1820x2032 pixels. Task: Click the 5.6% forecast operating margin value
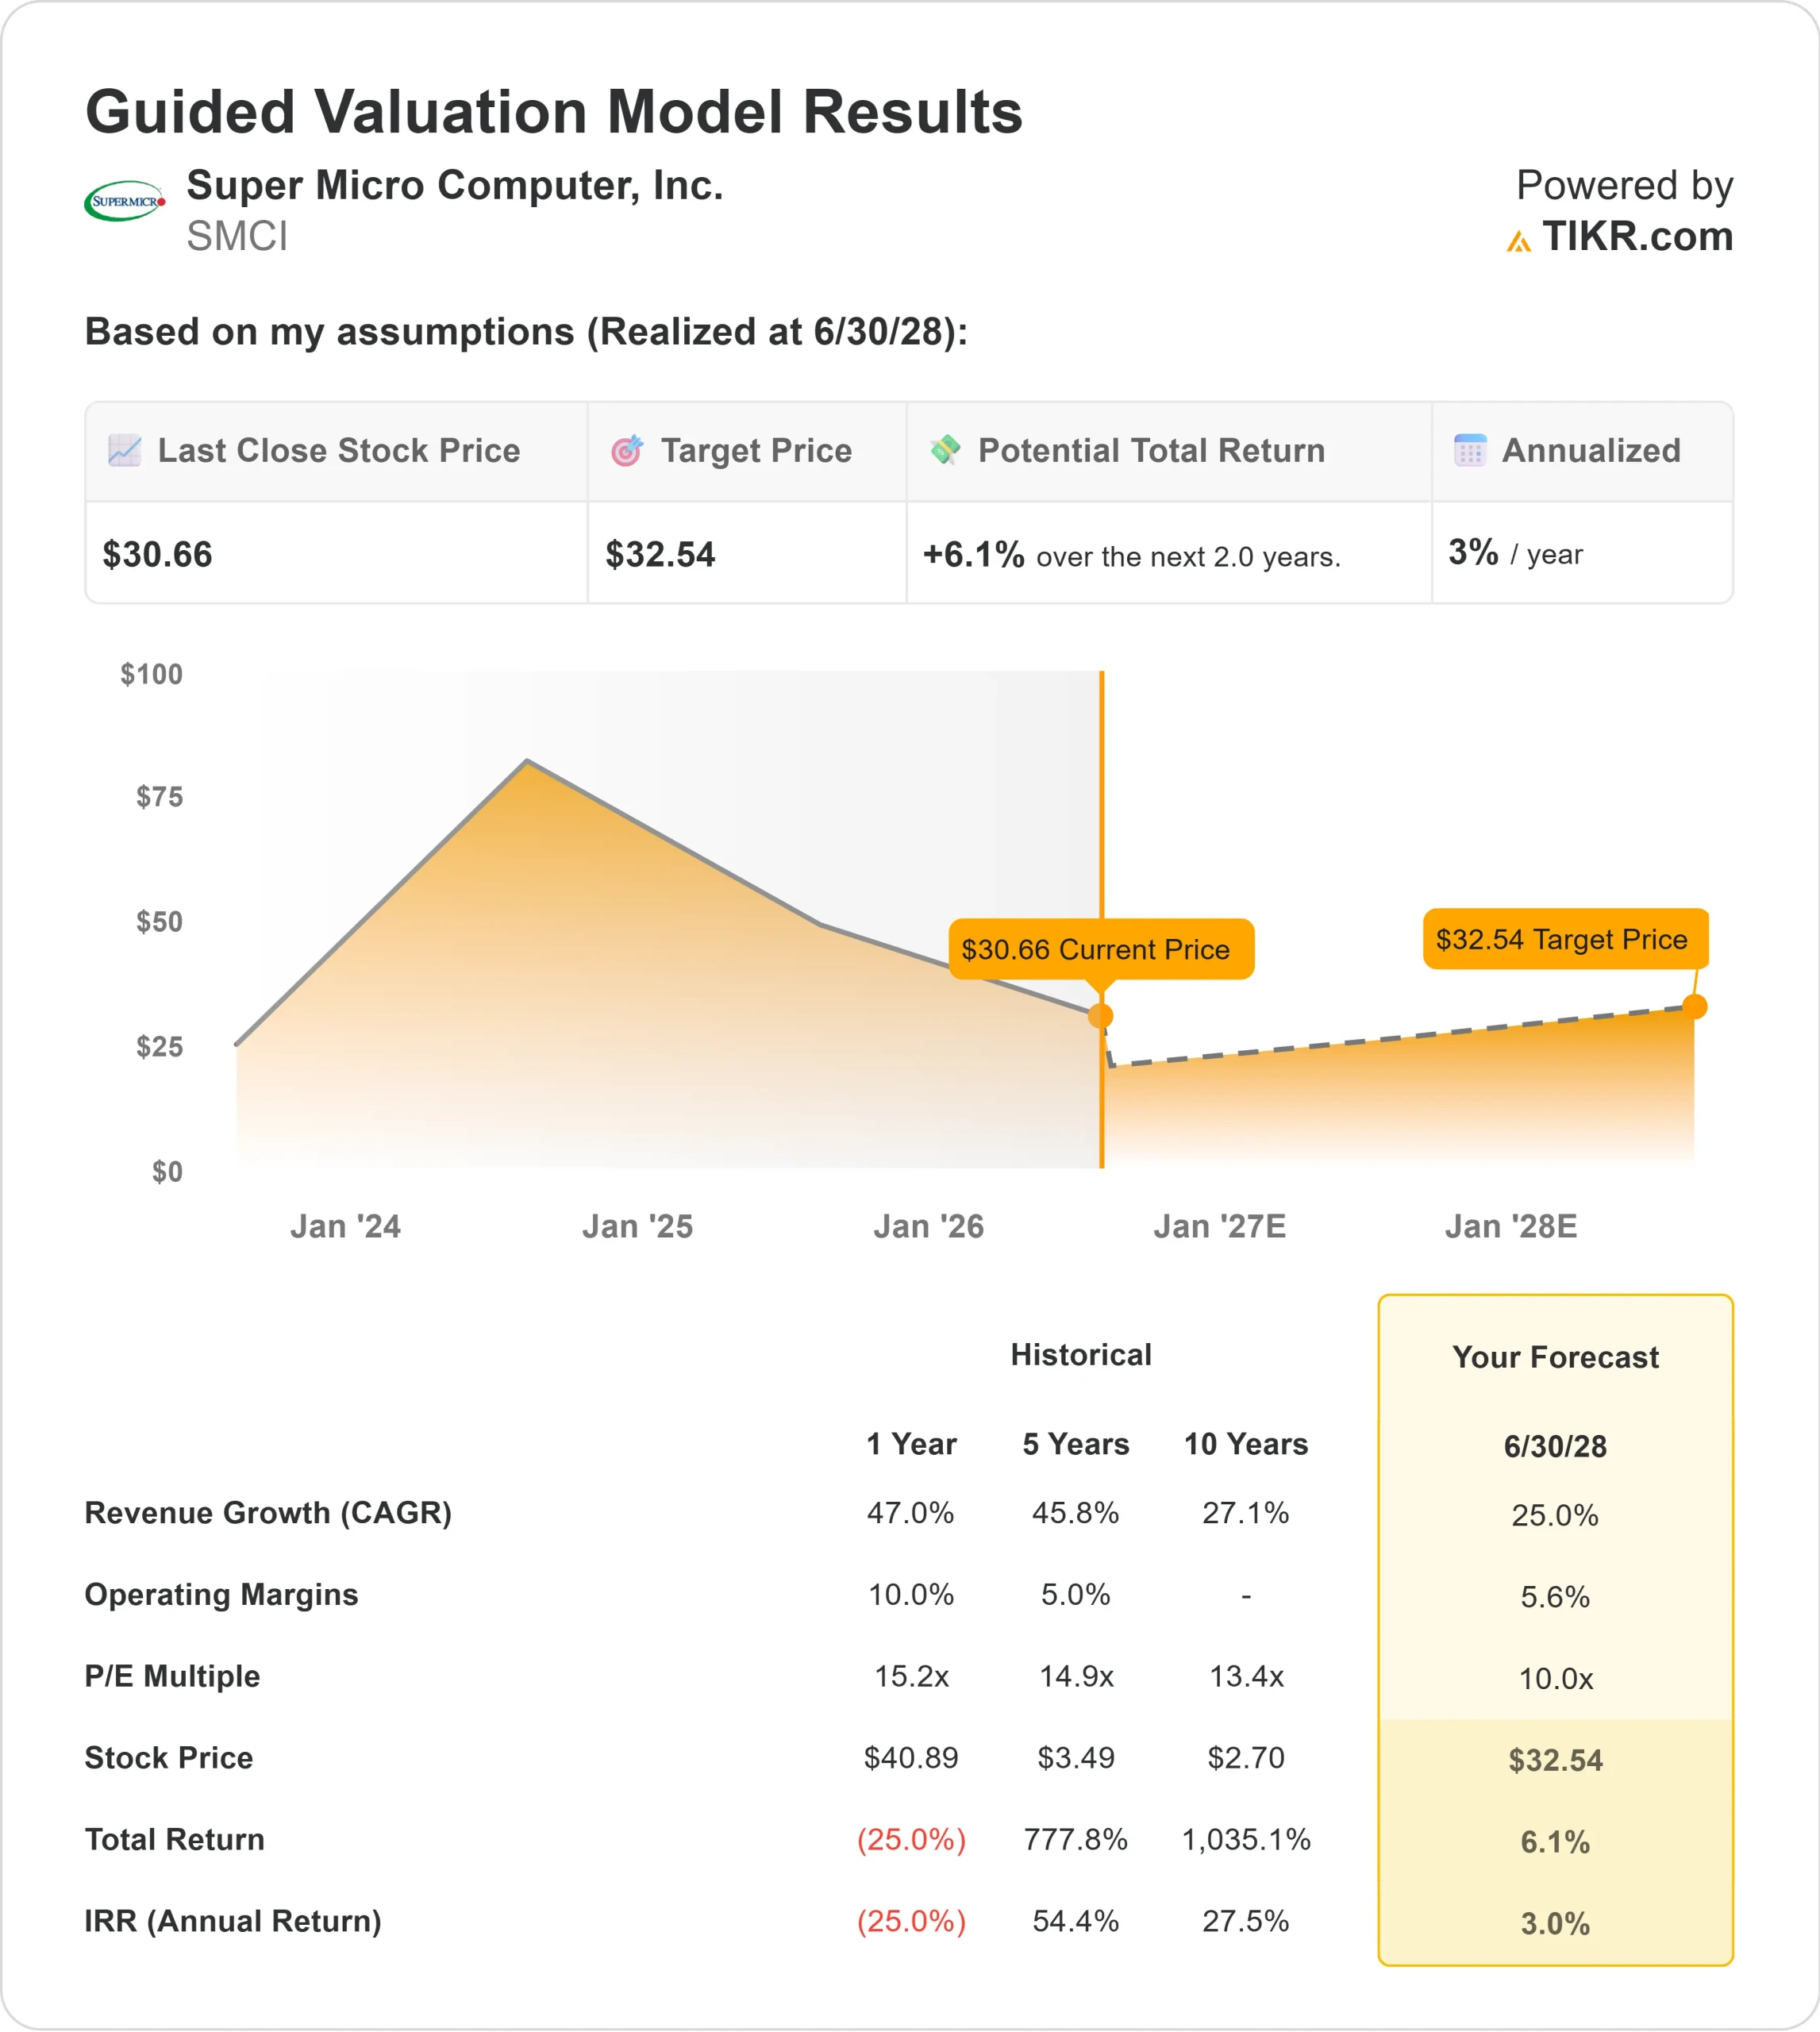click(x=1555, y=1597)
